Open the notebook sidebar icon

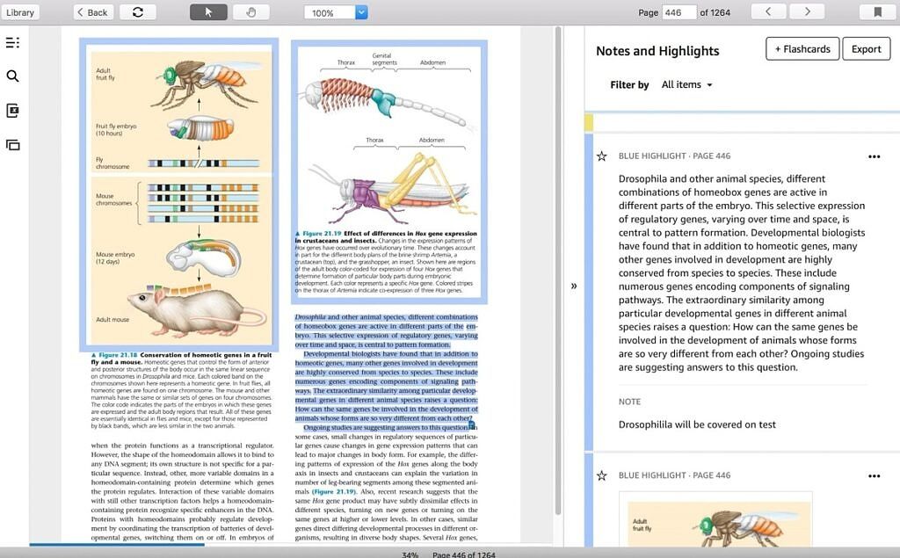pos(12,110)
